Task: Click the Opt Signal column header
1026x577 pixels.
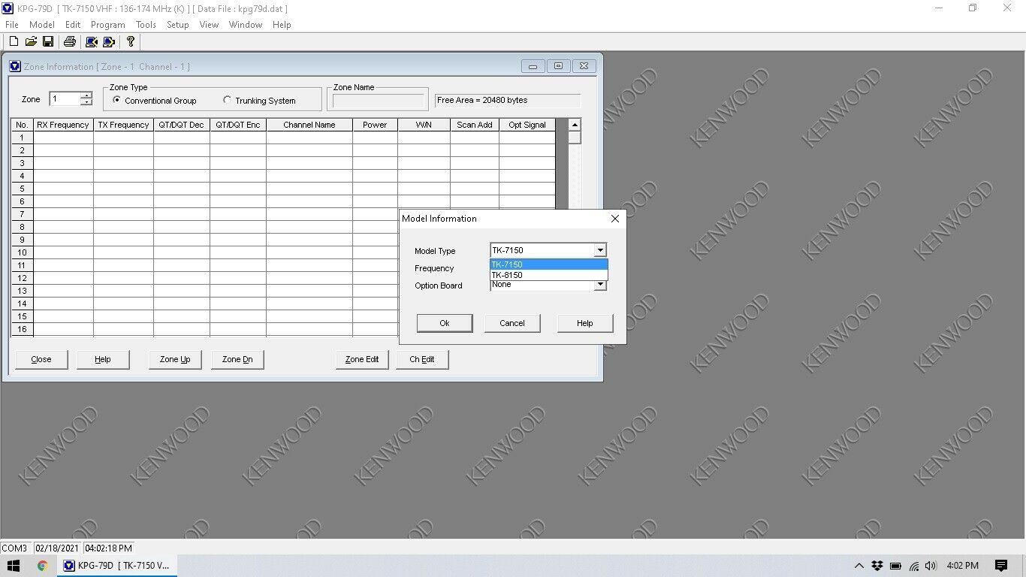Action: tap(527, 125)
